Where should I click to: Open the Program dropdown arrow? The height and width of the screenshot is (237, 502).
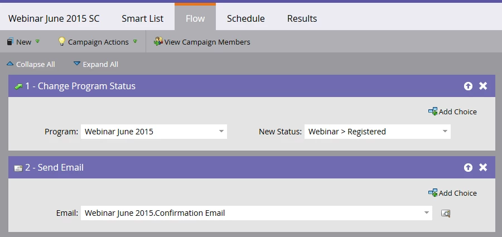[x=221, y=132]
